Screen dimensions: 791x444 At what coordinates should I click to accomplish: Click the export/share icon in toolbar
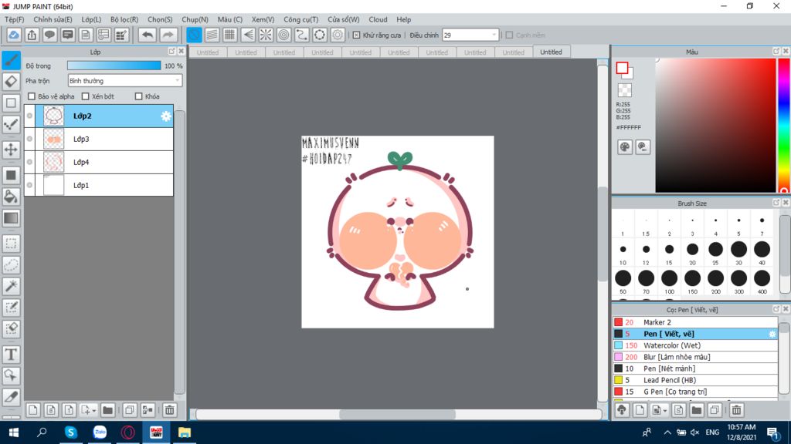(32, 35)
